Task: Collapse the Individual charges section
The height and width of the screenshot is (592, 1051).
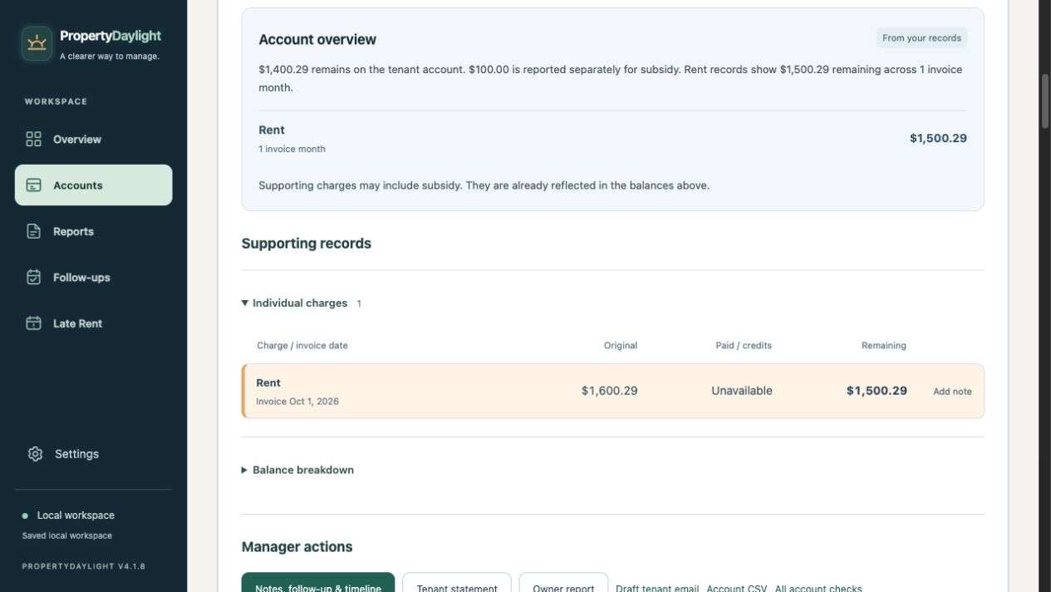Action: 302,303
